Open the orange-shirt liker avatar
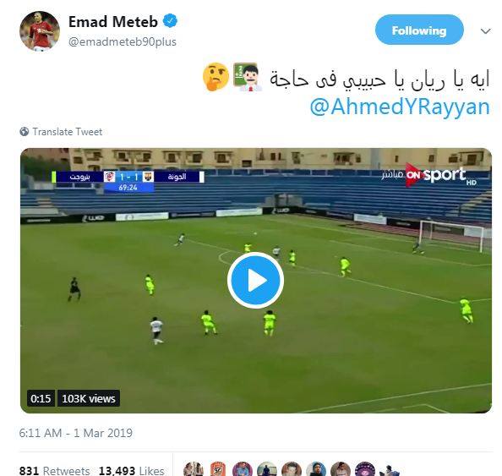The width and height of the screenshot is (502, 476). (x=218, y=469)
